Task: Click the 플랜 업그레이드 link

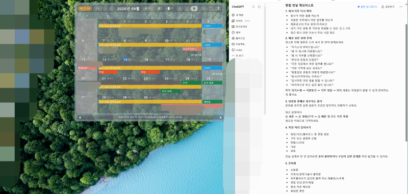Action: pyautogui.click(x=367, y=7)
